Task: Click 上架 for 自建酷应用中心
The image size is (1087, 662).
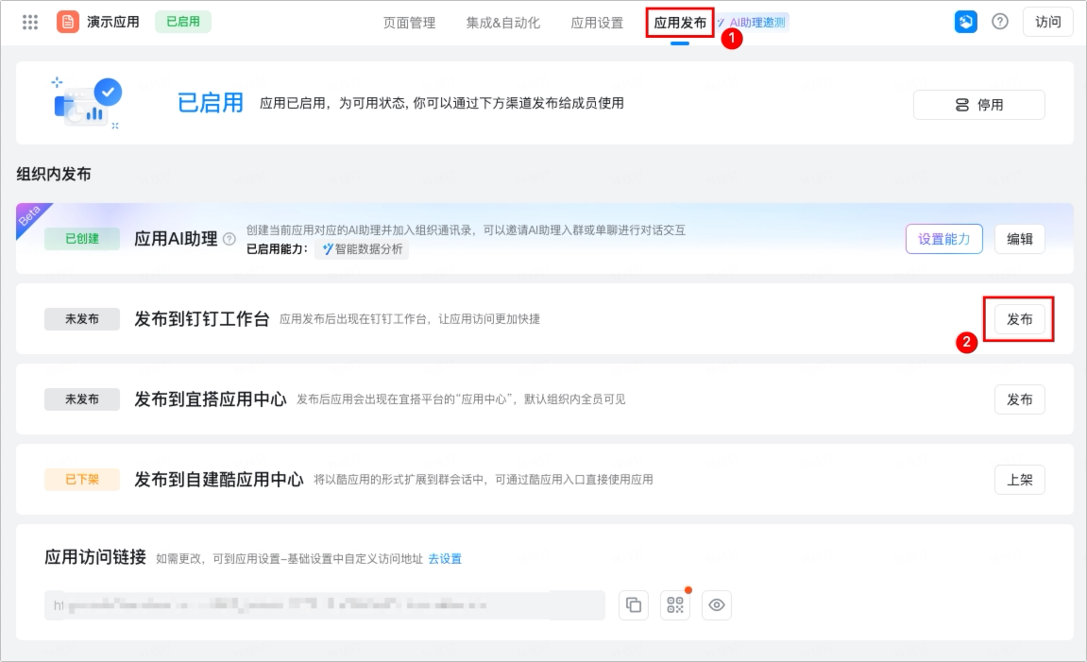Action: click(x=1019, y=480)
